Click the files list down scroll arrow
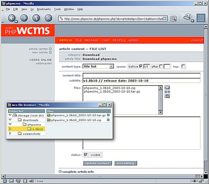The height and width of the screenshot is (184, 209). pos(161,112)
